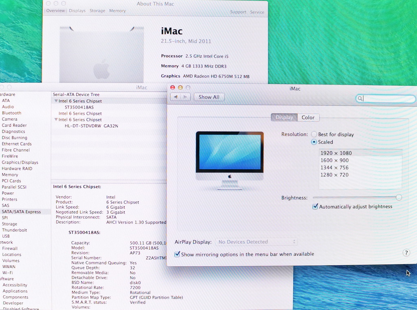Screen dimensions: 417x310
Task: Switch to the Color tab
Action: click(308, 118)
